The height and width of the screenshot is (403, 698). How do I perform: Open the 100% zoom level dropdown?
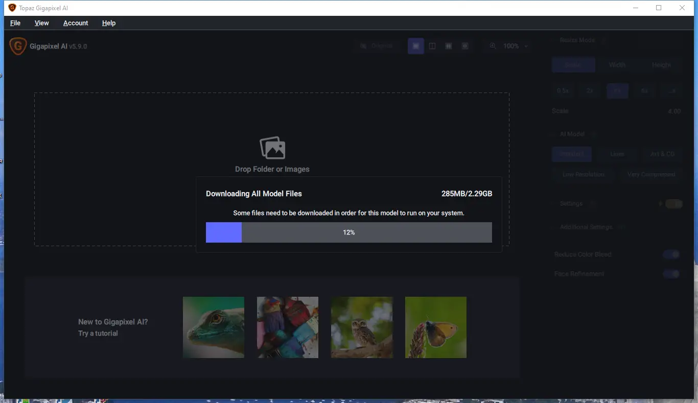pos(516,46)
